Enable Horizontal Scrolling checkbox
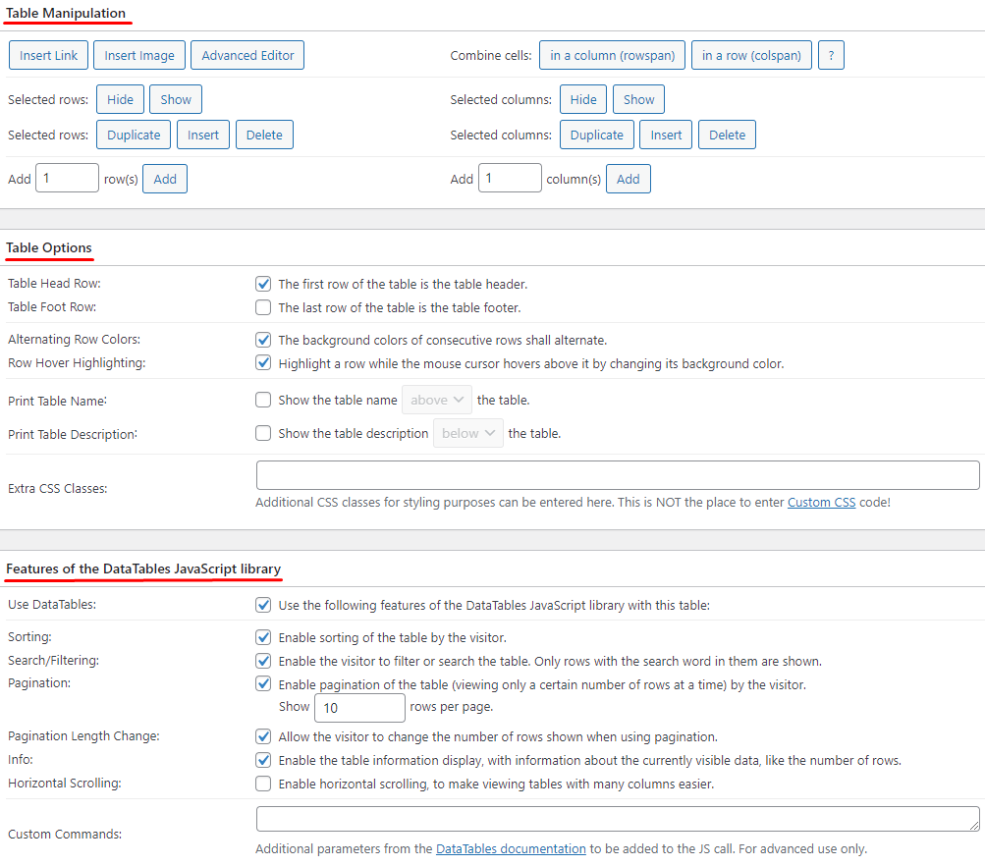The image size is (985, 866). (x=263, y=784)
